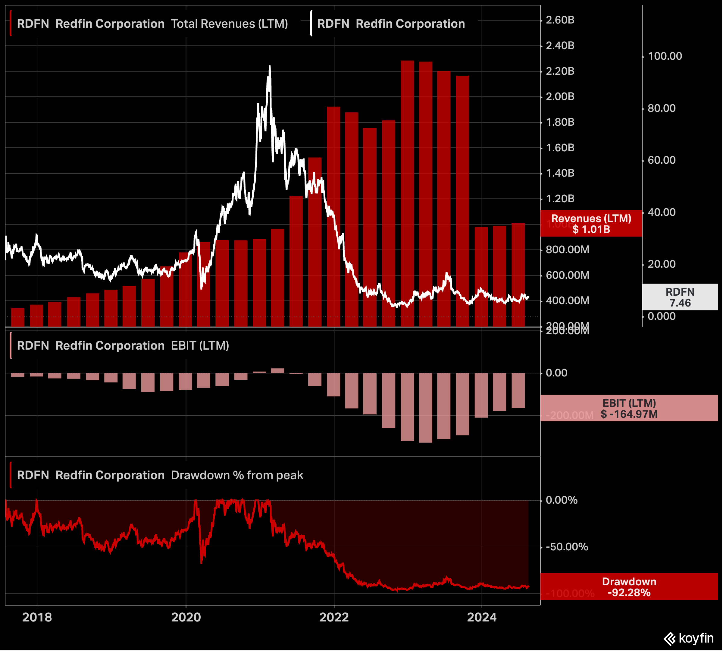Click the 600.00M revenue axis label
This screenshot has height=651, width=723.
coord(568,275)
